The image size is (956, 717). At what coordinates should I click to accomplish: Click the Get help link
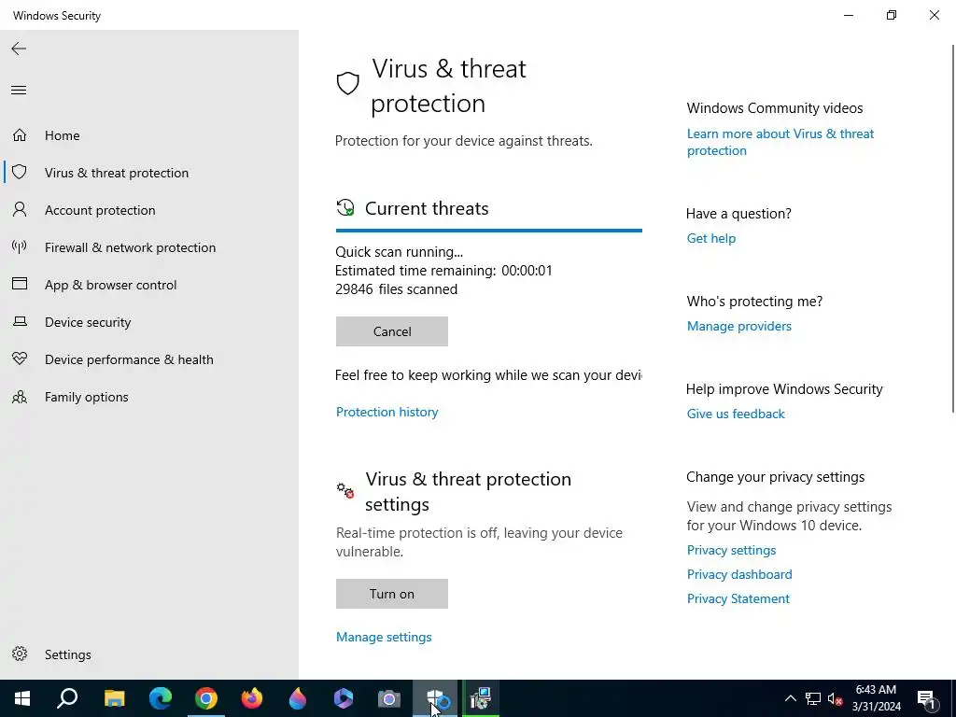710,238
